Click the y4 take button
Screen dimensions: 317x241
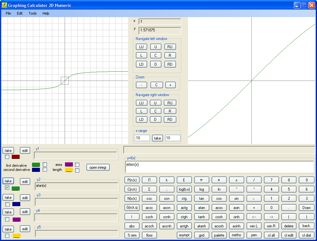(x=8, y=212)
